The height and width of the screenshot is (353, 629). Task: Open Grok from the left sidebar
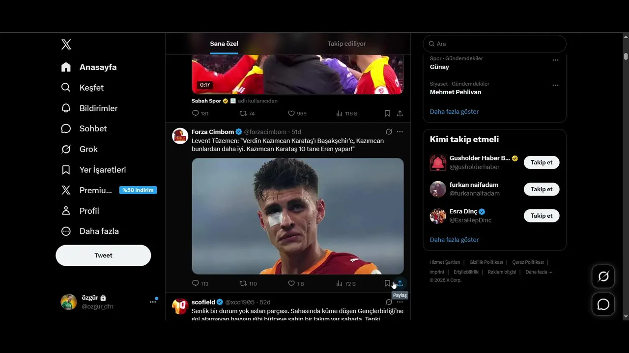(x=79, y=149)
